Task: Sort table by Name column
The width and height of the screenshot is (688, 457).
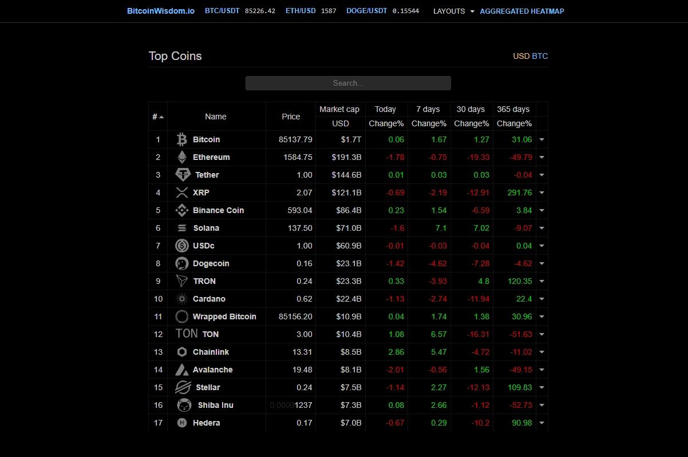Action: pos(216,117)
